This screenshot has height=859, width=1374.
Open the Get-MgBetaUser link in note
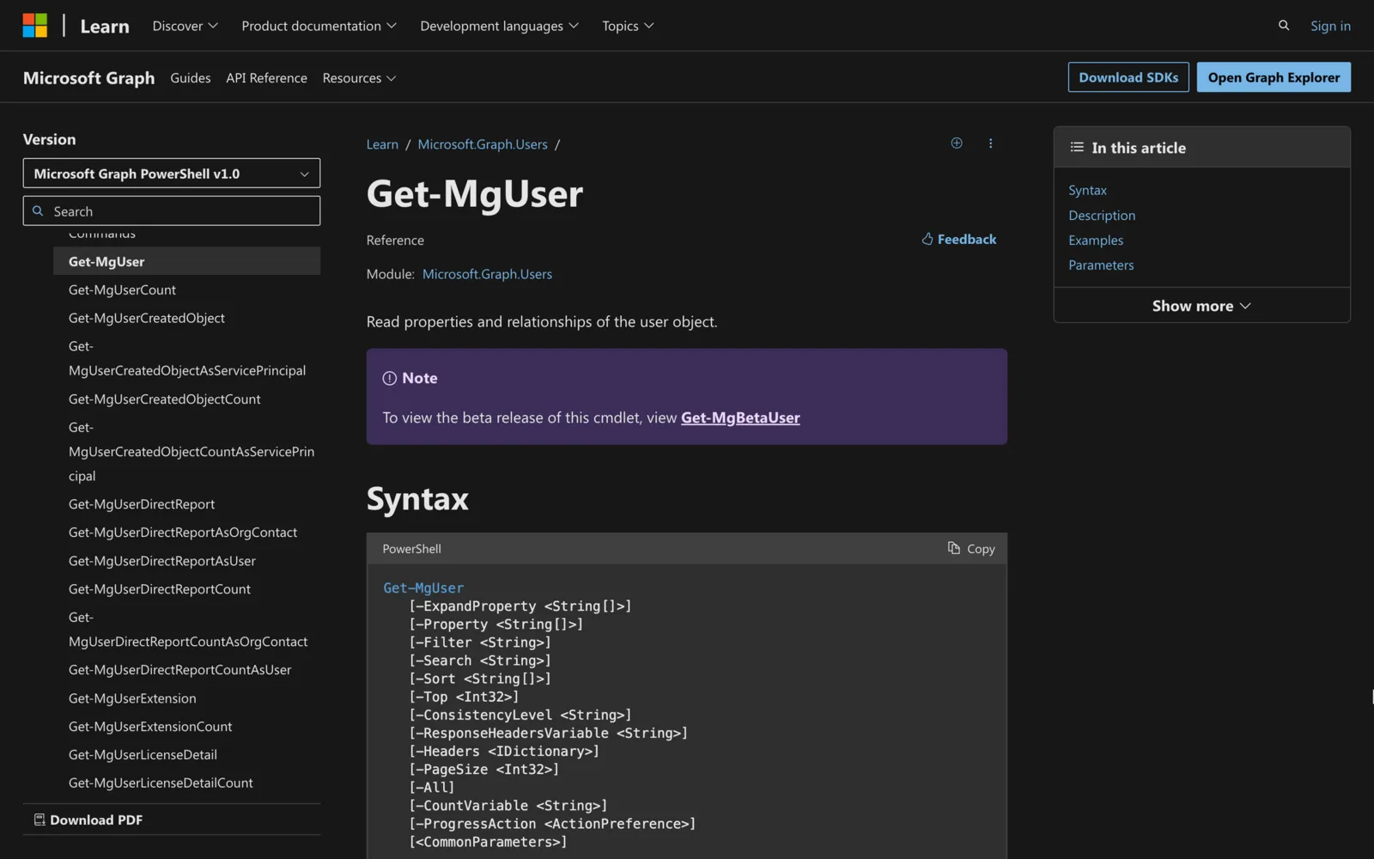tap(740, 417)
